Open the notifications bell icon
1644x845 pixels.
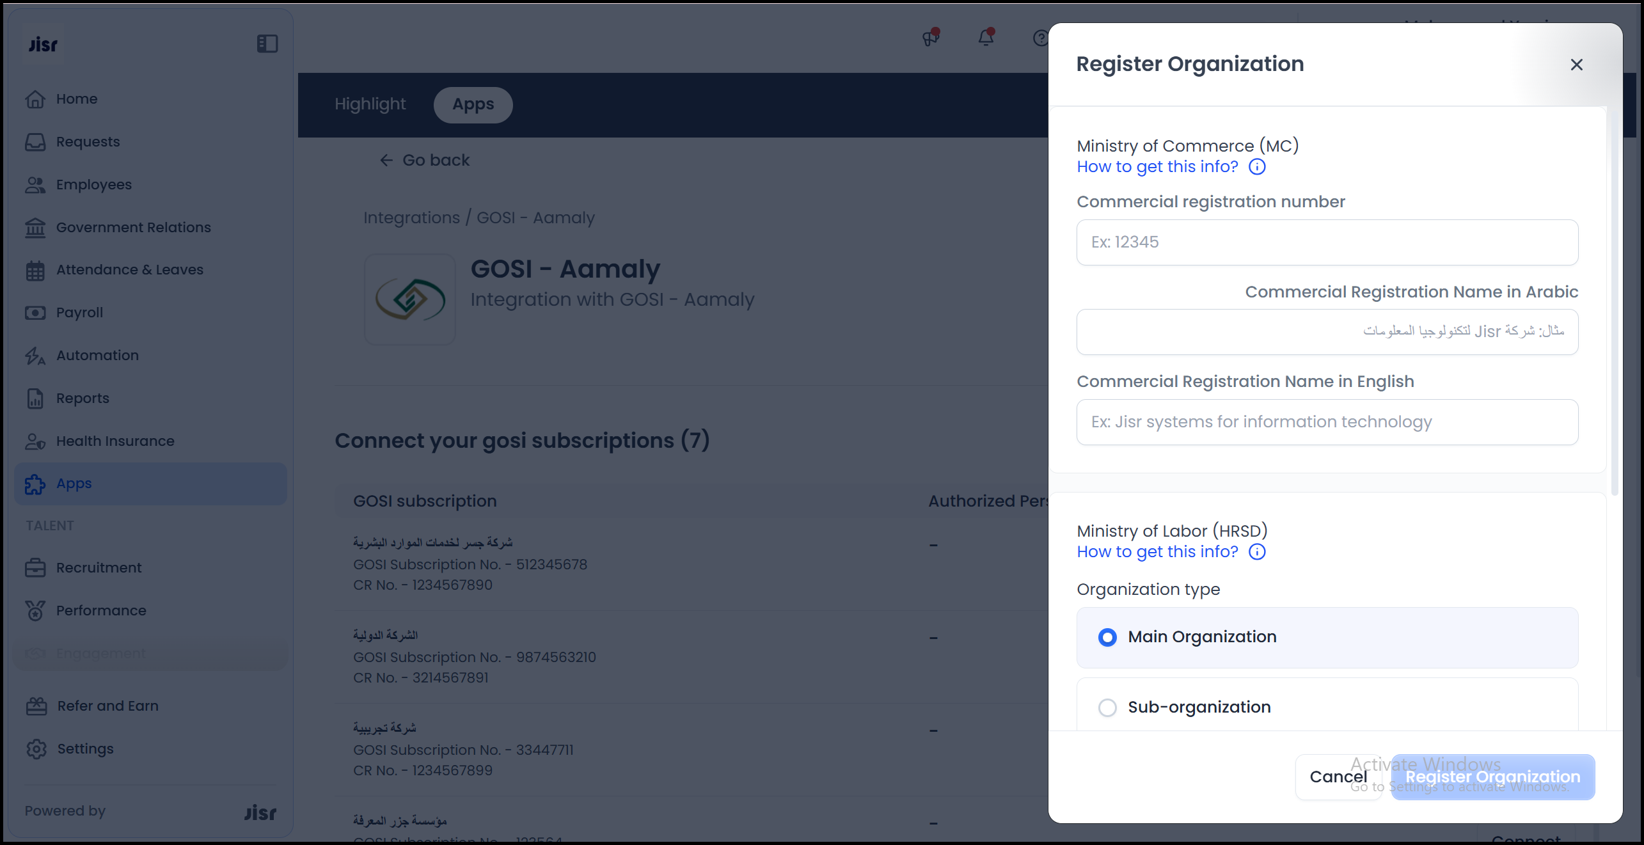pos(986,38)
